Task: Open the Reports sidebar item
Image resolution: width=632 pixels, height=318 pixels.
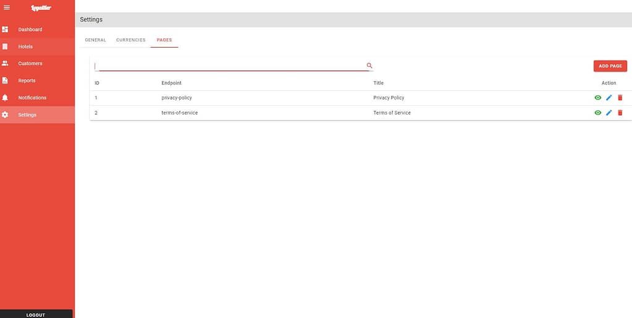Action: [x=27, y=80]
